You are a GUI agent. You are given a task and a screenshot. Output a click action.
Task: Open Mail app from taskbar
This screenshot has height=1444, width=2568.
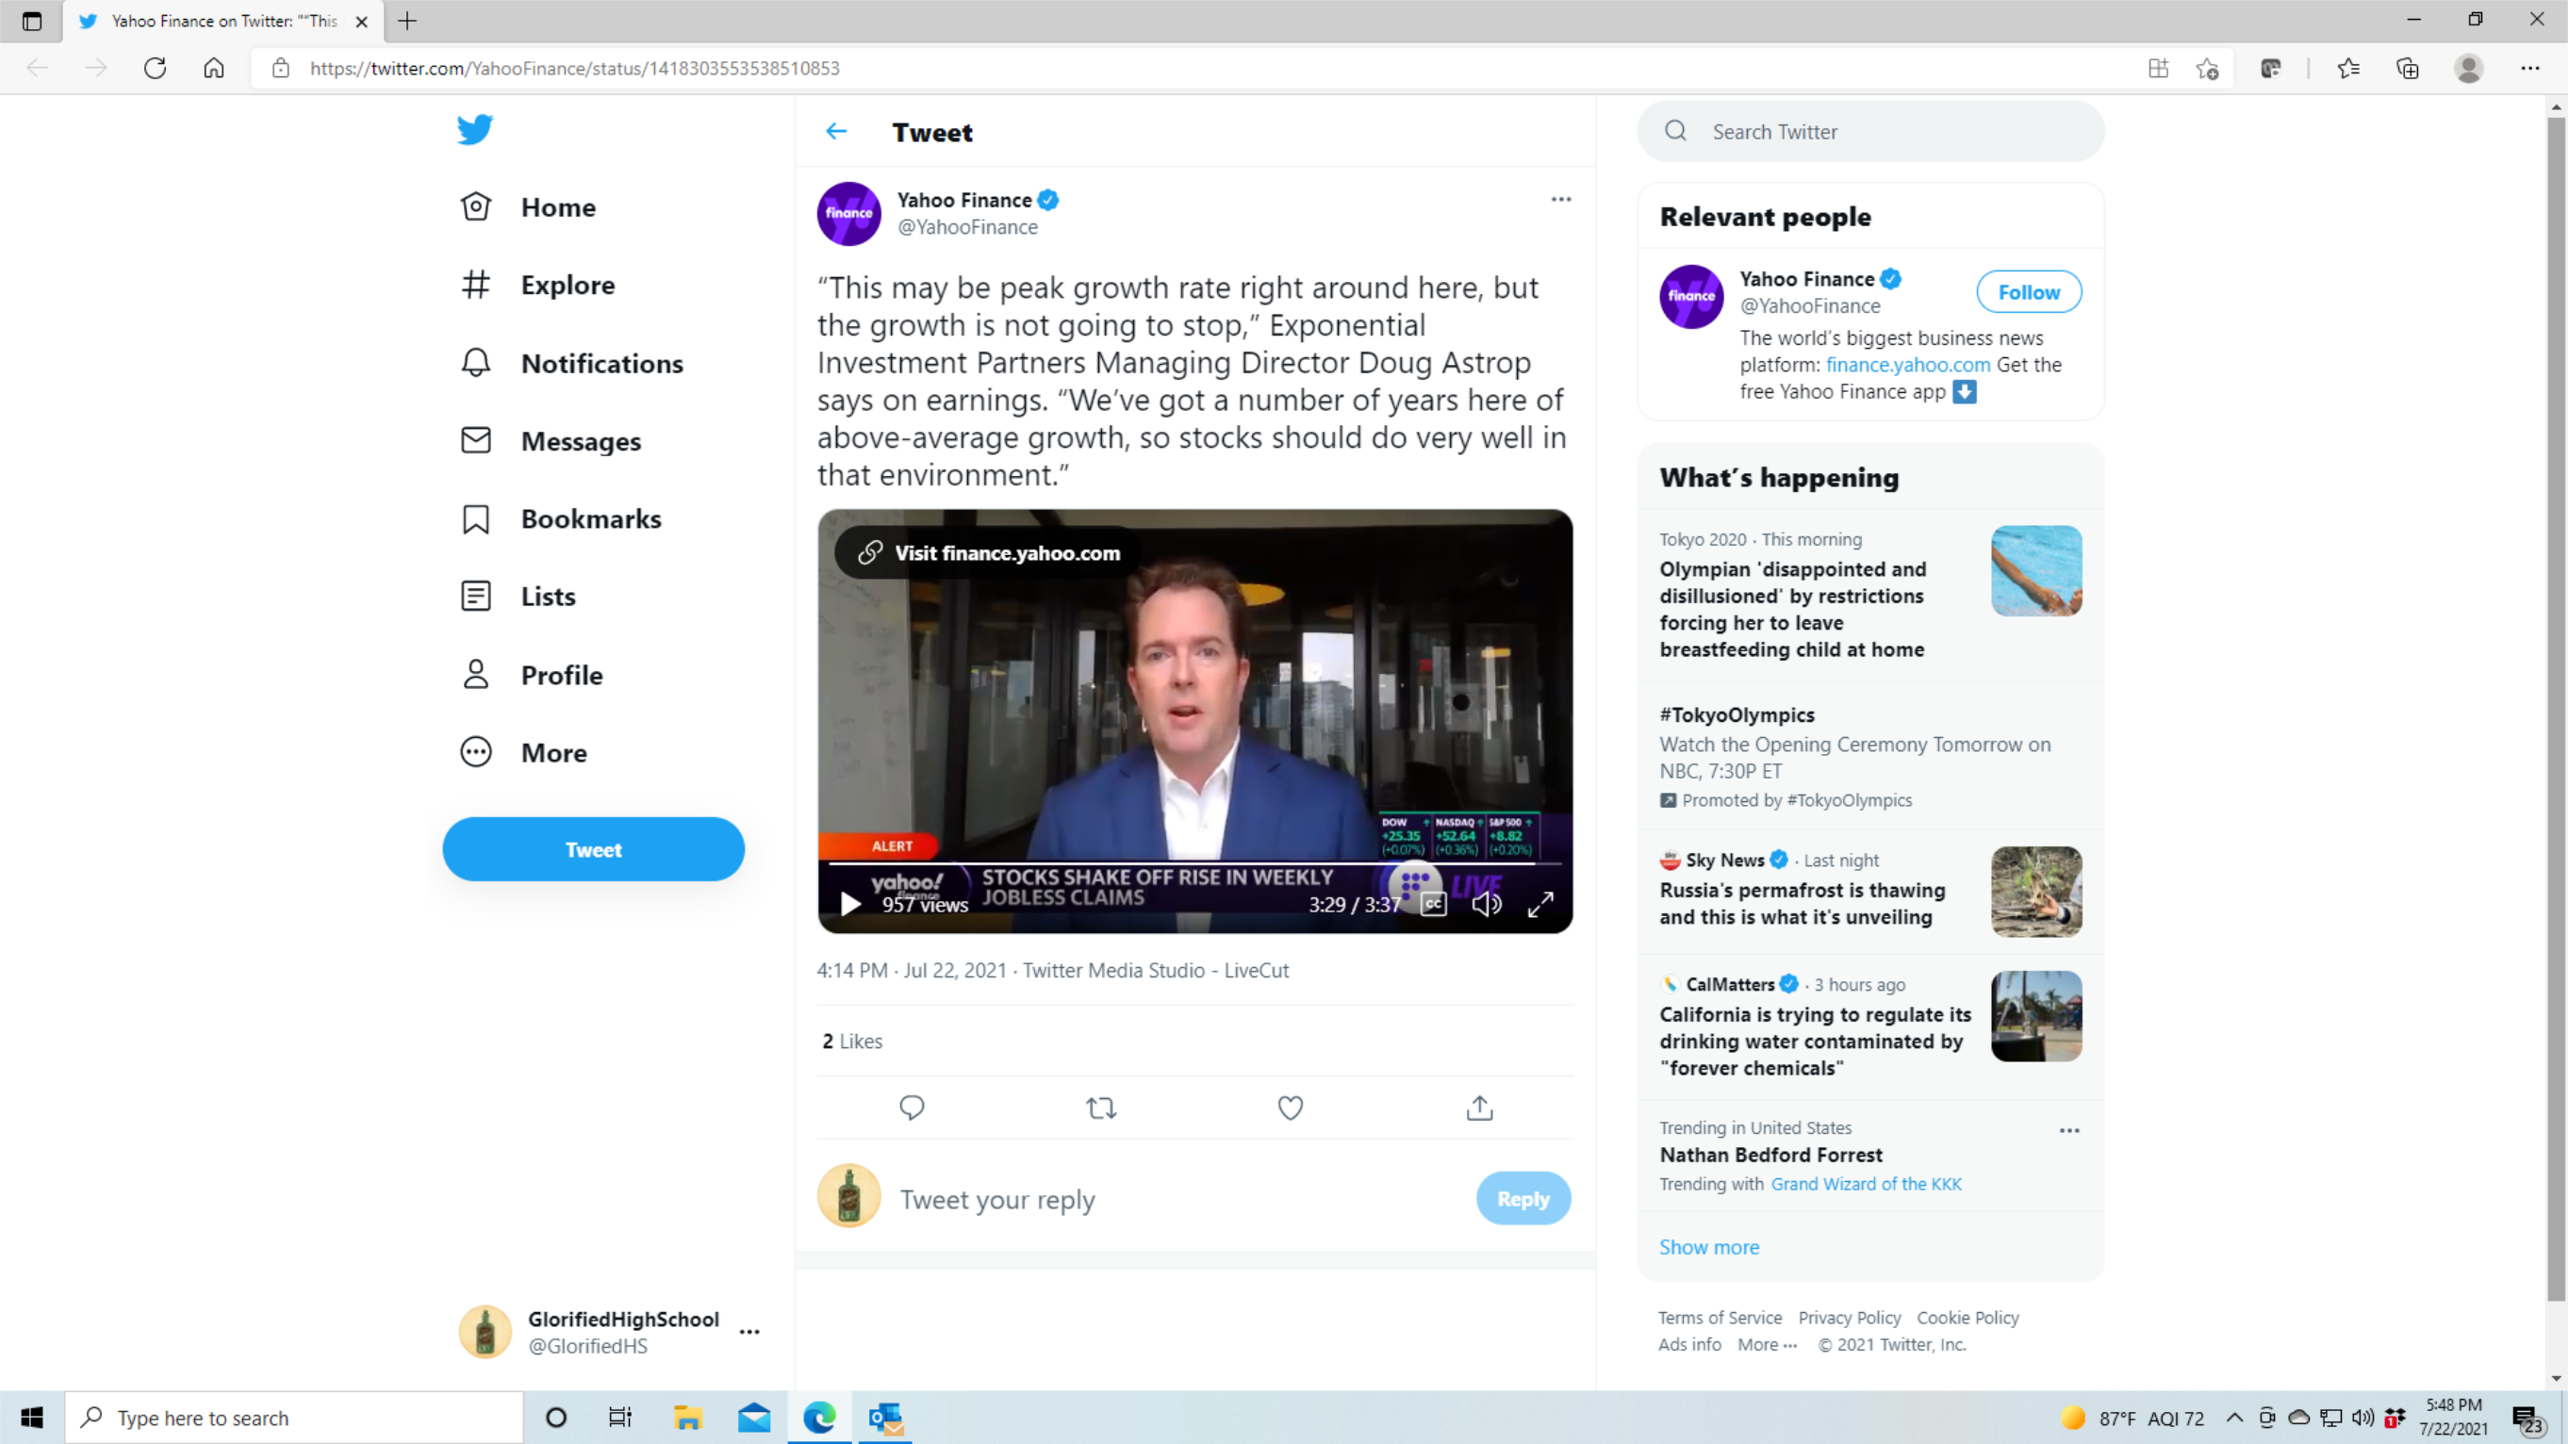point(753,1417)
